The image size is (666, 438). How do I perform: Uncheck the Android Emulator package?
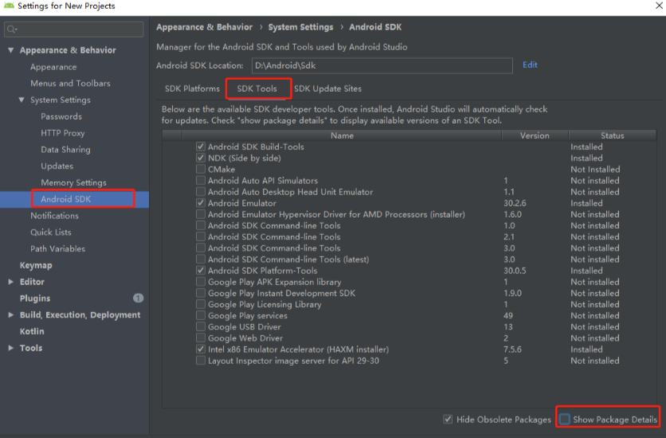201,203
